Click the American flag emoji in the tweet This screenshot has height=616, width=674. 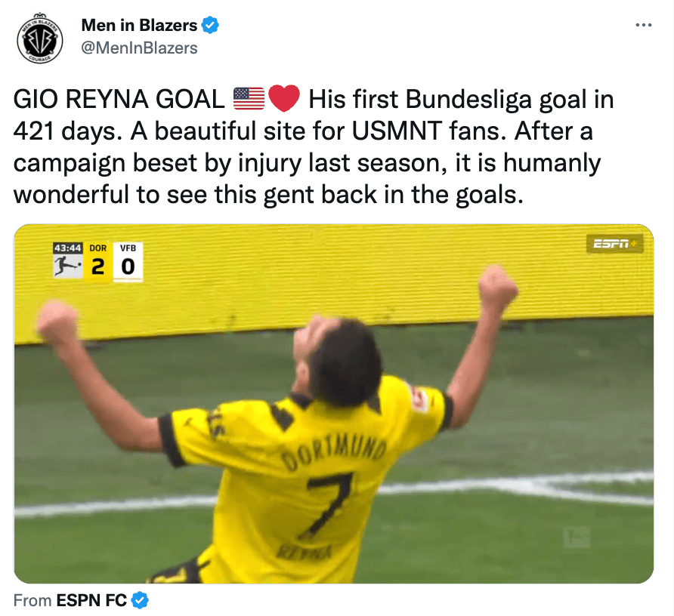coord(249,99)
